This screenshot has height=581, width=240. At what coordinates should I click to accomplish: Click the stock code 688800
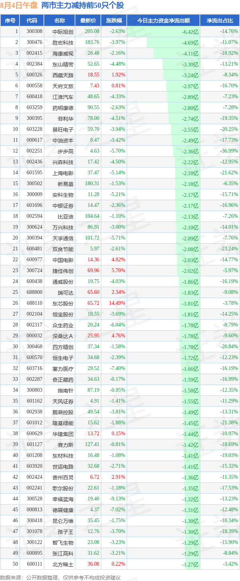(34, 292)
